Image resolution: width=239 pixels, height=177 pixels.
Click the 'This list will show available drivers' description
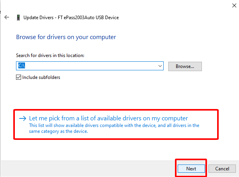point(114,125)
